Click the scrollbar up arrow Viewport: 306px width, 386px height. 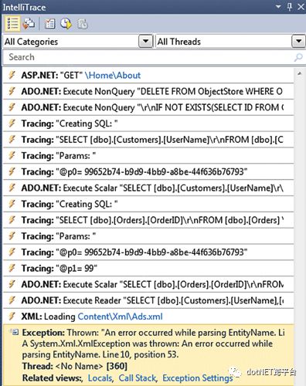coord(299,73)
